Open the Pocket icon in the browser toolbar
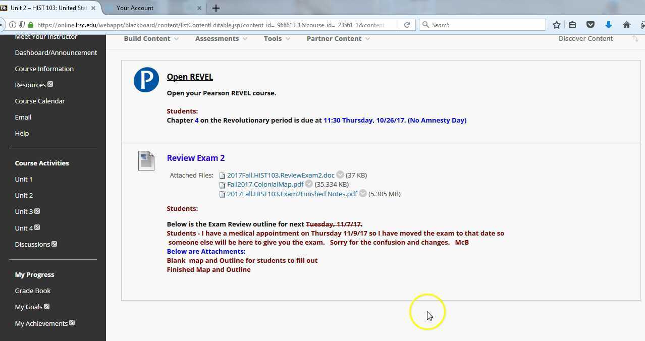Viewport: 645px width, 341px height. point(590,25)
